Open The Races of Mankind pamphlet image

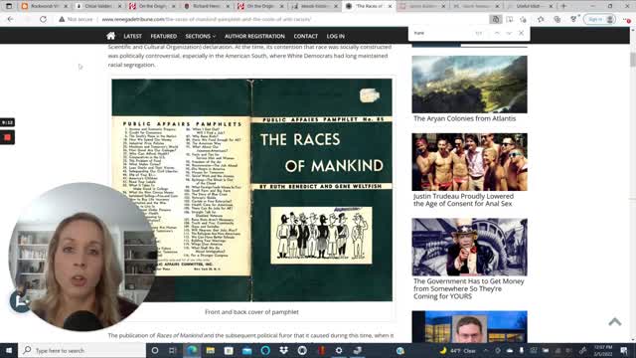251,190
